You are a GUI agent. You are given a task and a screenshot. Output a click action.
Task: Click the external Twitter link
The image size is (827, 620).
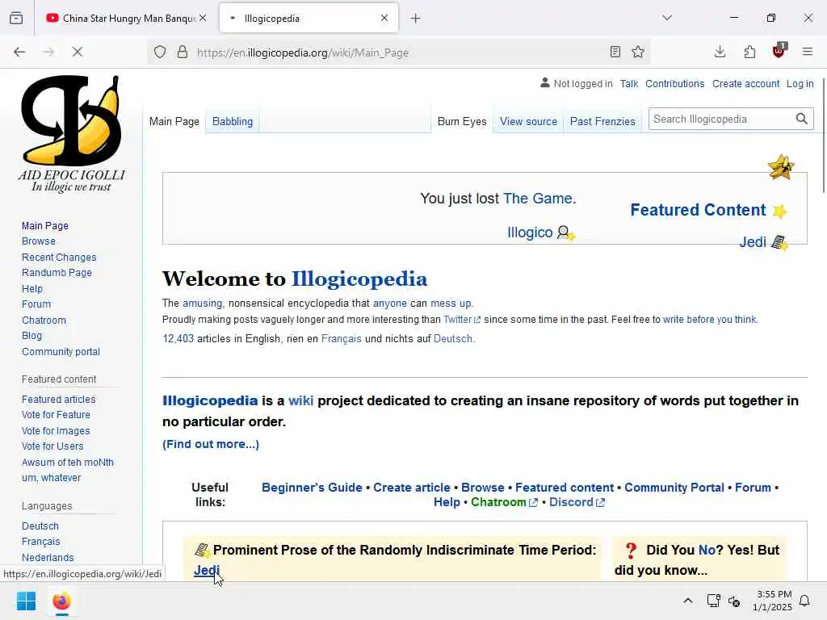[461, 320]
